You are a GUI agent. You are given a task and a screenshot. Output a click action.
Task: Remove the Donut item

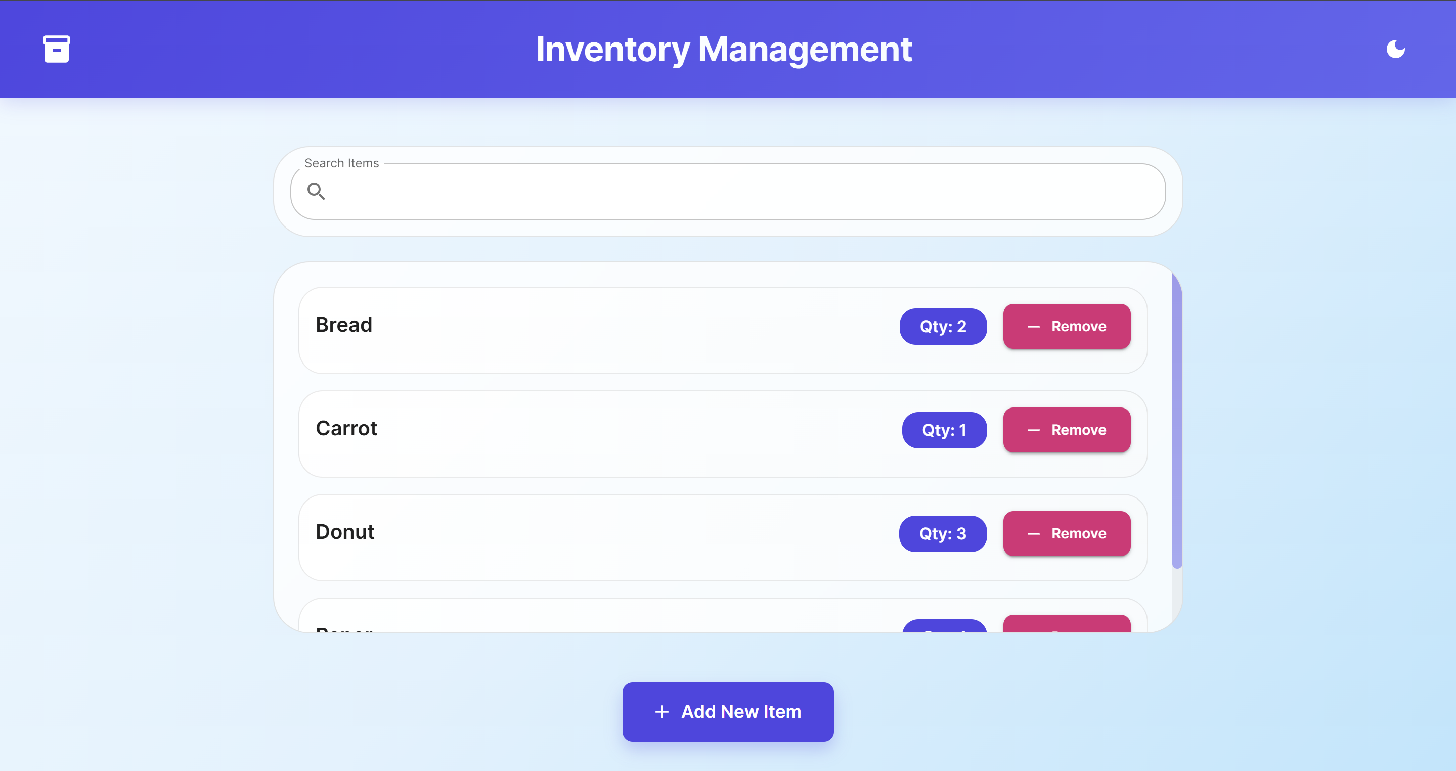pos(1067,533)
